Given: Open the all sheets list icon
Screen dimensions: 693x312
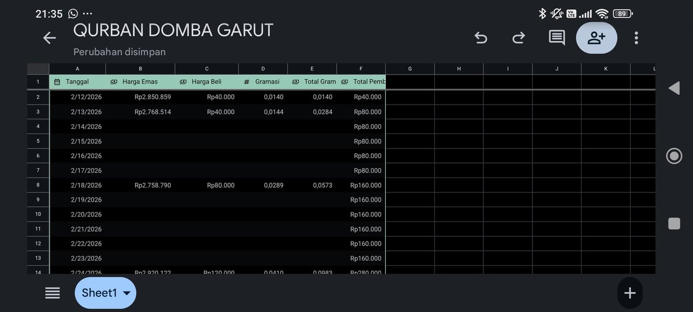Looking at the screenshot, I should [x=53, y=293].
